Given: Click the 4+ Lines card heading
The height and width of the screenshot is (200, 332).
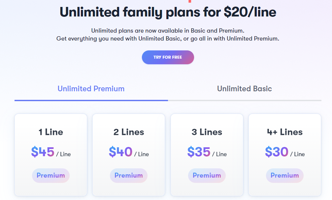Looking at the screenshot, I should pos(284,132).
